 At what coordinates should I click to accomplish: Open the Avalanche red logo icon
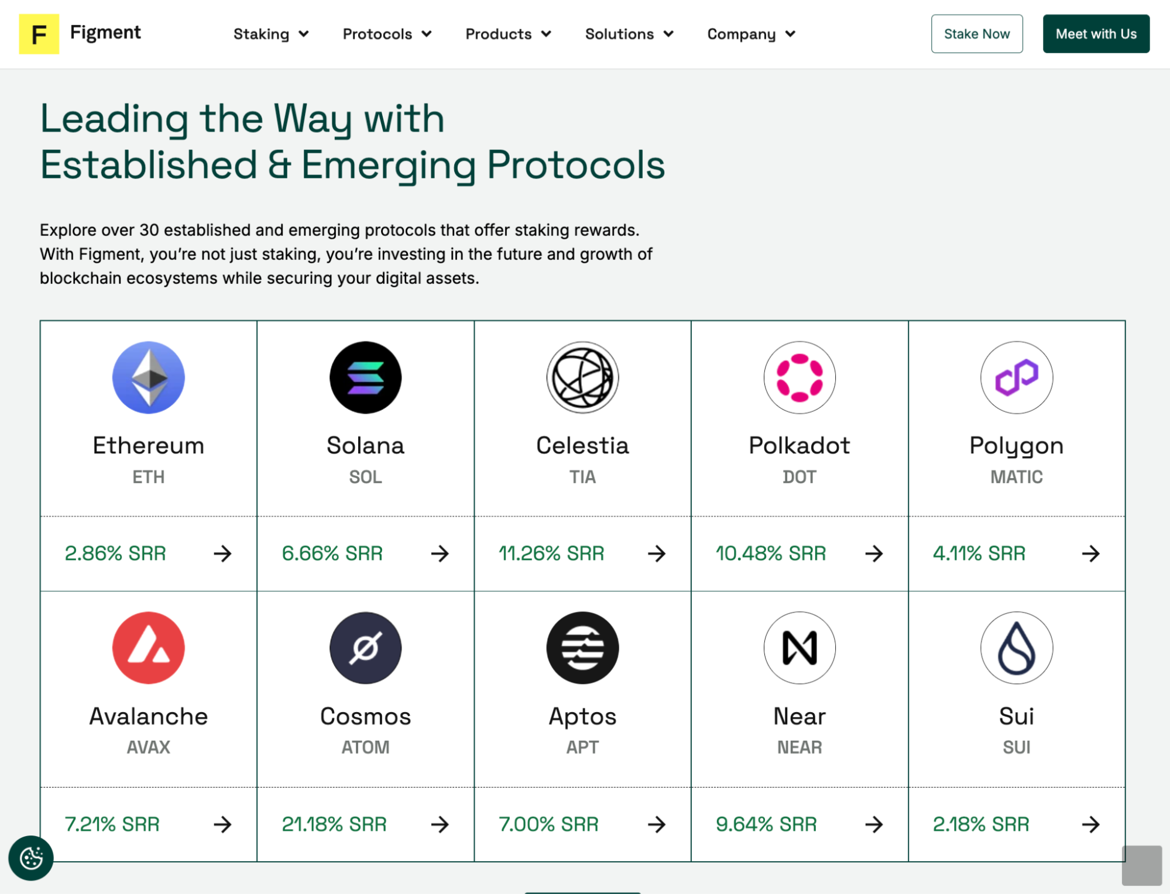[x=148, y=648]
